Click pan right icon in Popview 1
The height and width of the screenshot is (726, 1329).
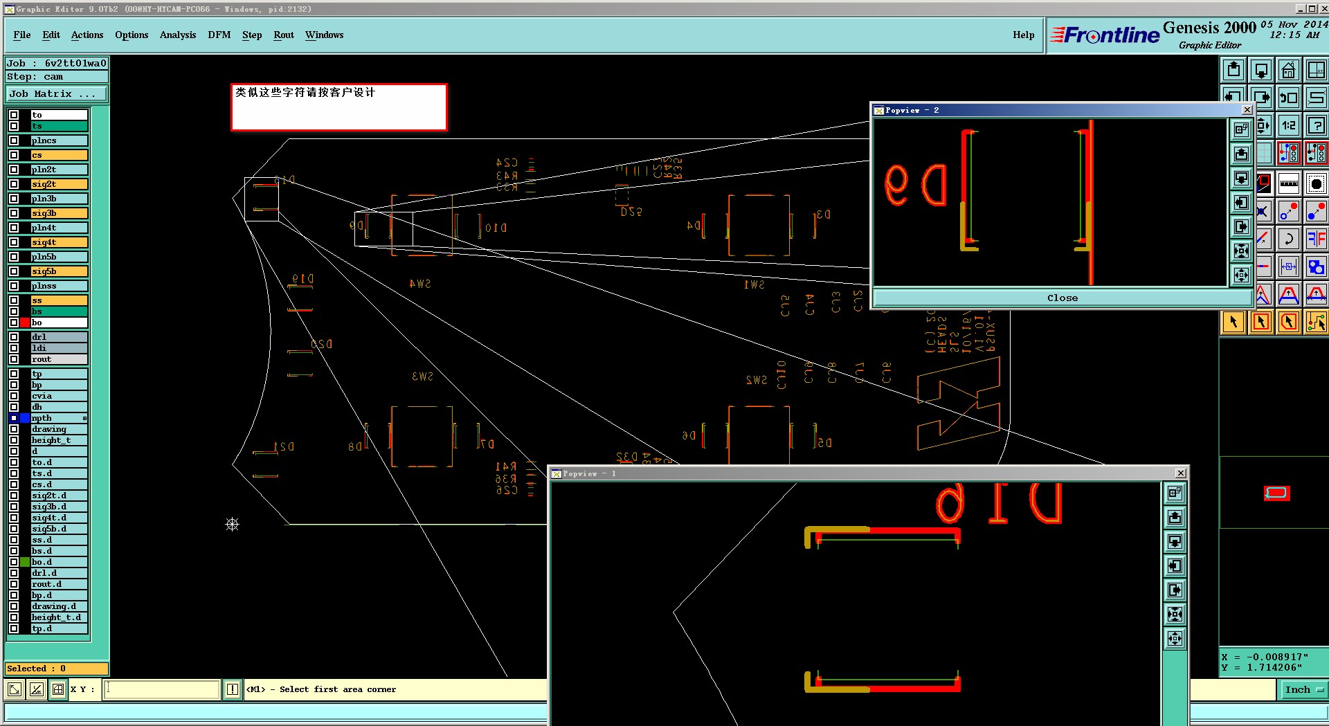pos(1175,590)
